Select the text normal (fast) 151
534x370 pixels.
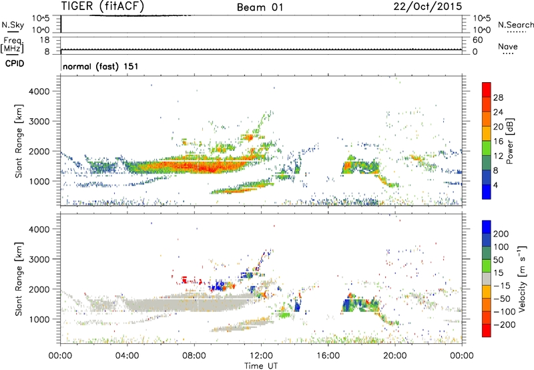pos(101,66)
